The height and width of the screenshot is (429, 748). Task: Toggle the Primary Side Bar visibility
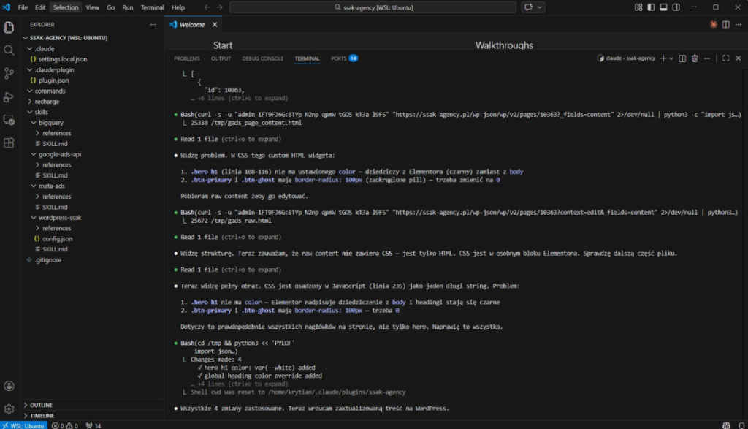pos(650,7)
